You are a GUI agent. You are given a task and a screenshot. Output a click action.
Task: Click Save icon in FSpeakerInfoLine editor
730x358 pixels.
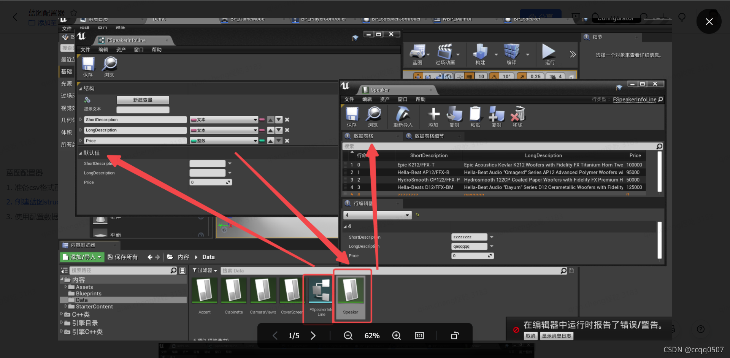[88, 67]
